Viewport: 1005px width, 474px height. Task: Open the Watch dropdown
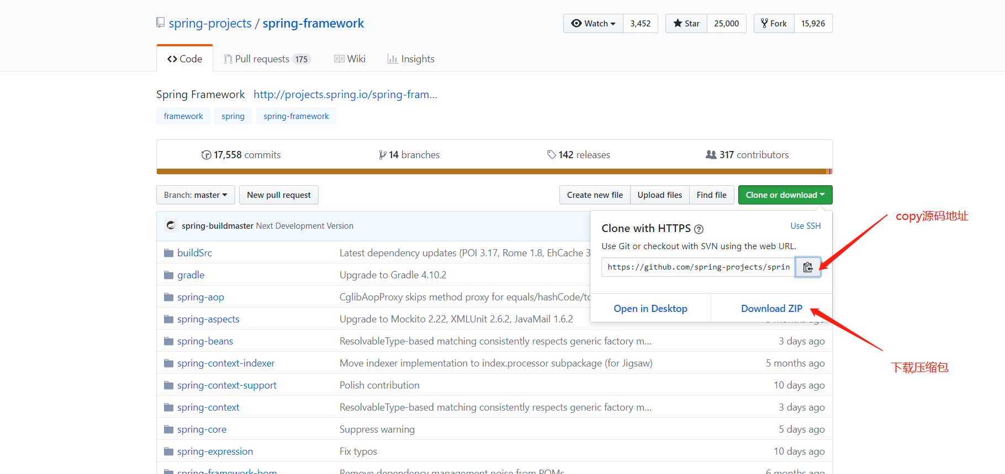(594, 24)
